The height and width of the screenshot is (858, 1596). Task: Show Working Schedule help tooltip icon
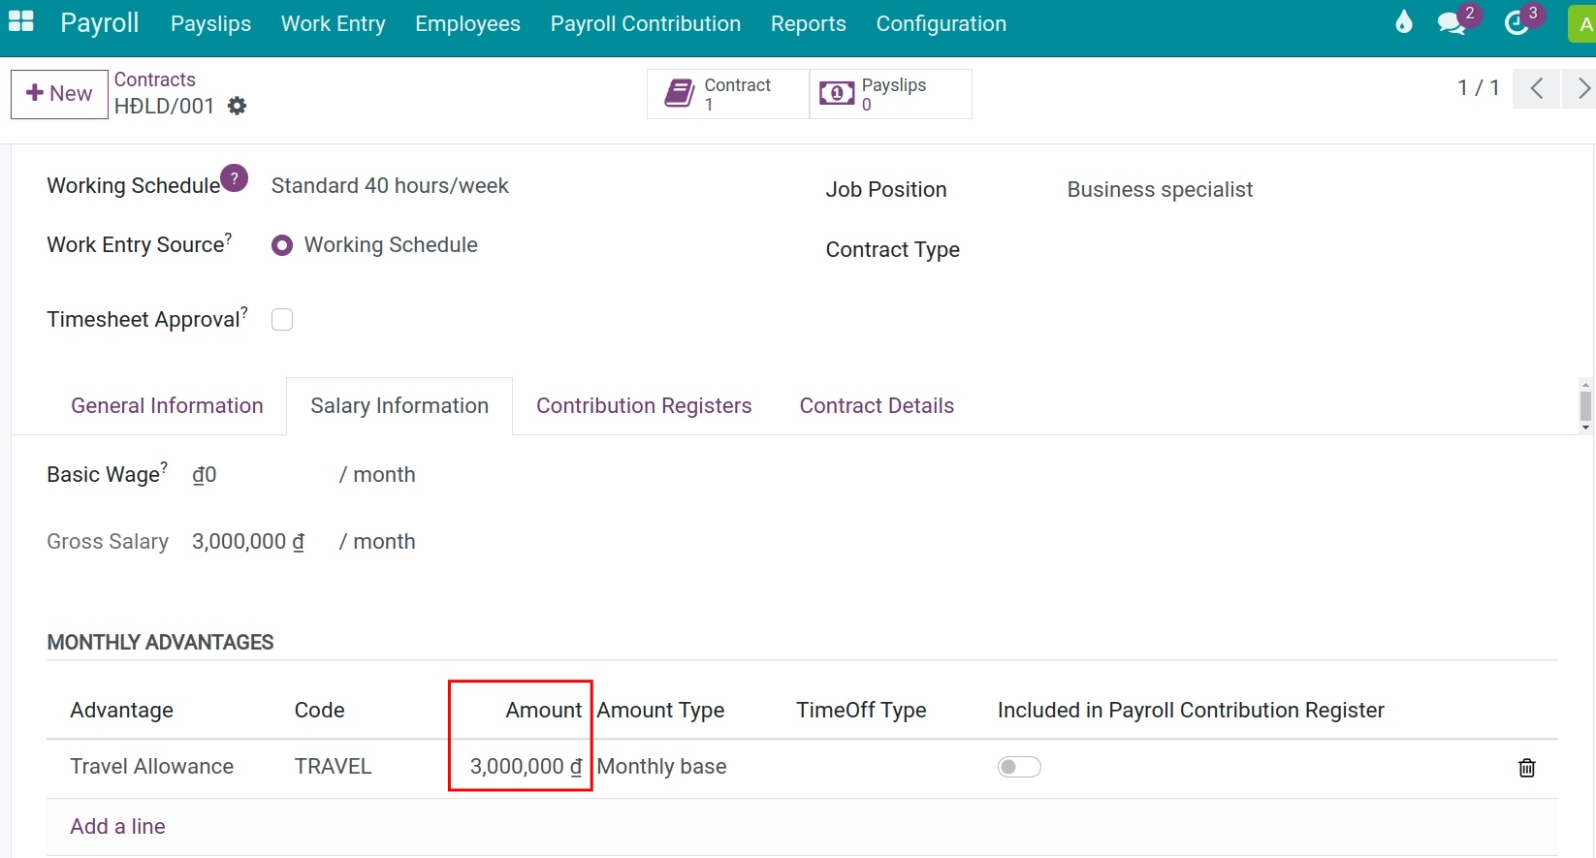coord(234,178)
